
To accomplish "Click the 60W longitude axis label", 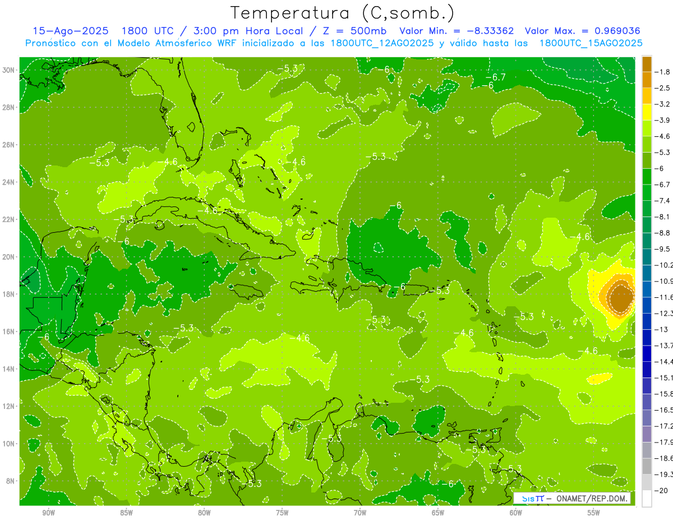I will click(516, 513).
